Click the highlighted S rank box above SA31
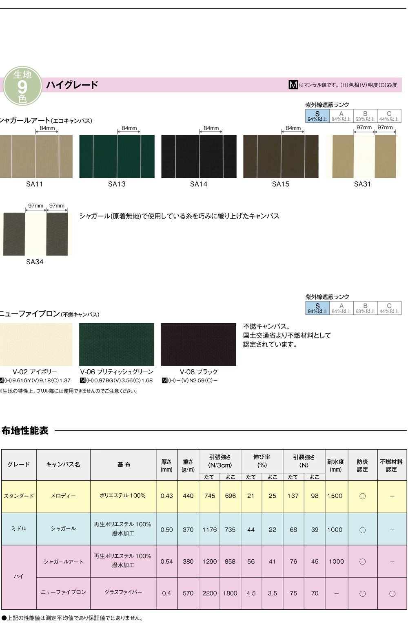This screenshot has width=408, height=642. click(317, 116)
